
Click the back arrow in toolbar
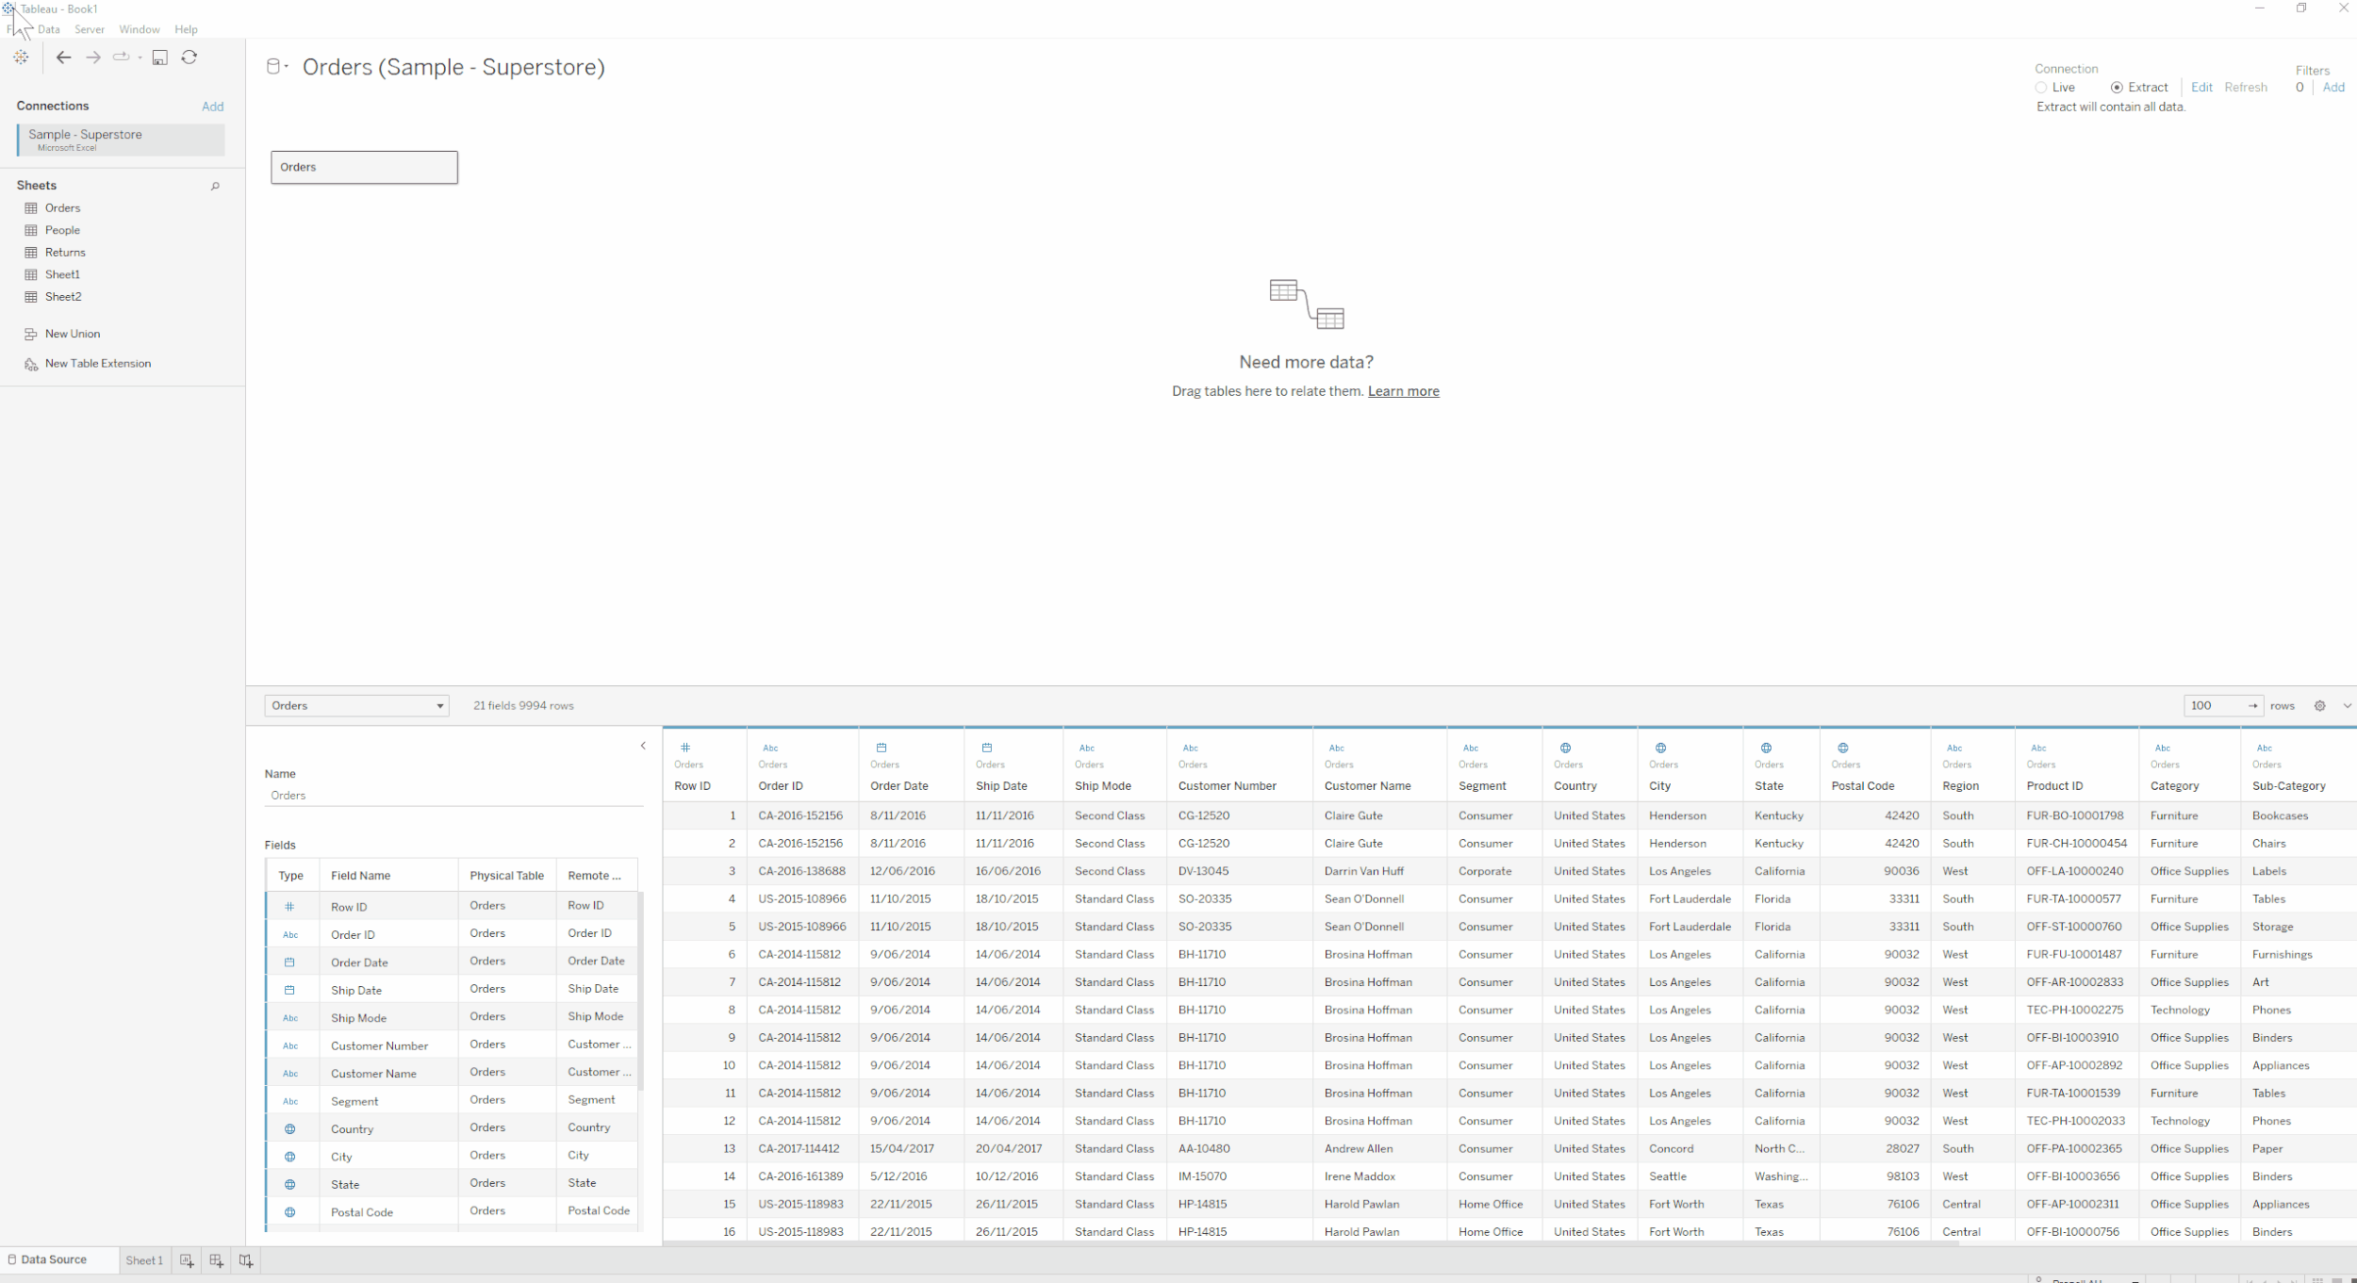63,58
